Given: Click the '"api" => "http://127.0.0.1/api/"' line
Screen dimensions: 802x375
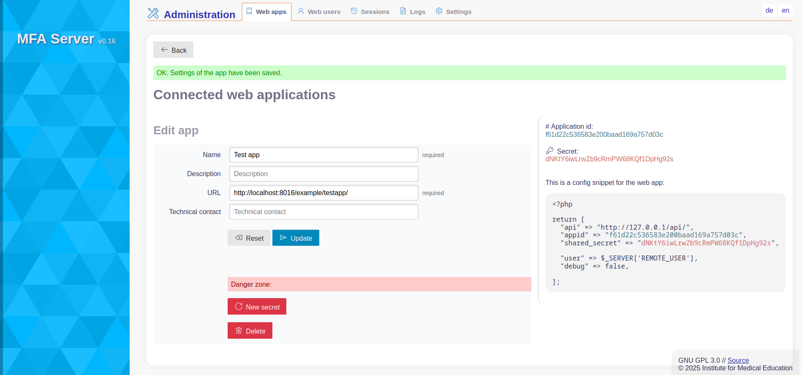Looking at the screenshot, I should [627, 227].
